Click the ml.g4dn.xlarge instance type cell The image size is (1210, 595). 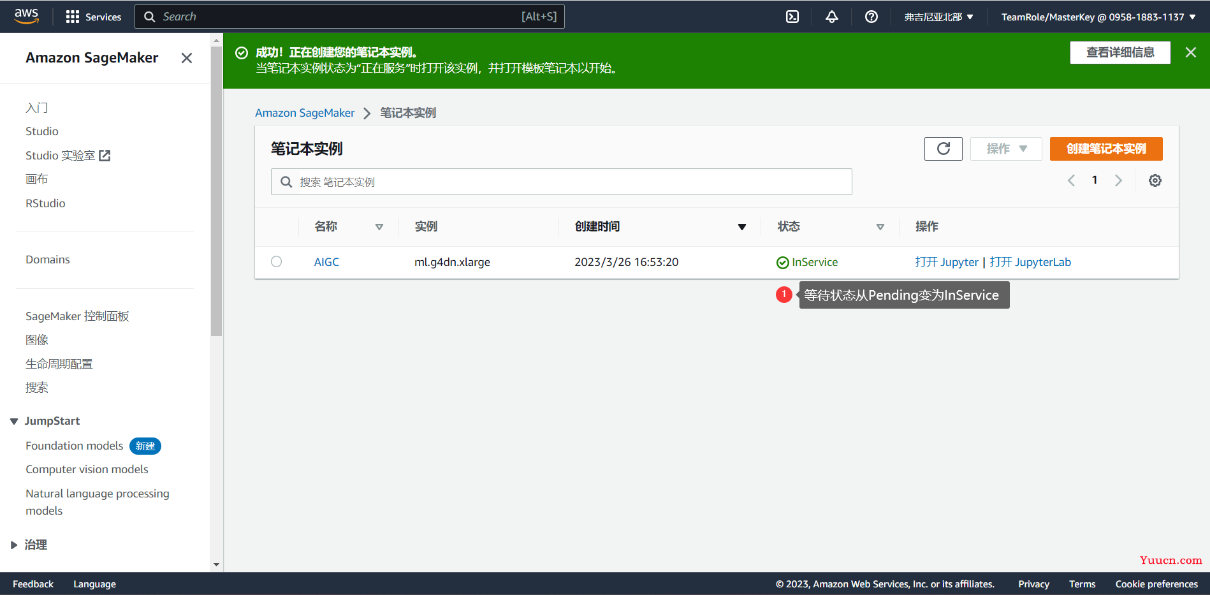point(452,262)
